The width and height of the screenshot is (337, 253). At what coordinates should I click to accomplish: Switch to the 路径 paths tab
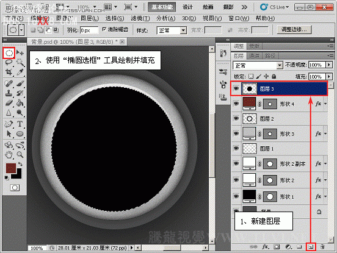coord(270,56)
